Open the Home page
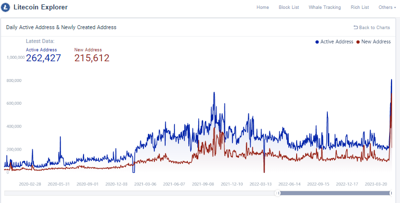400x203 pixels. pyautogui.click(x=263, y=7)
